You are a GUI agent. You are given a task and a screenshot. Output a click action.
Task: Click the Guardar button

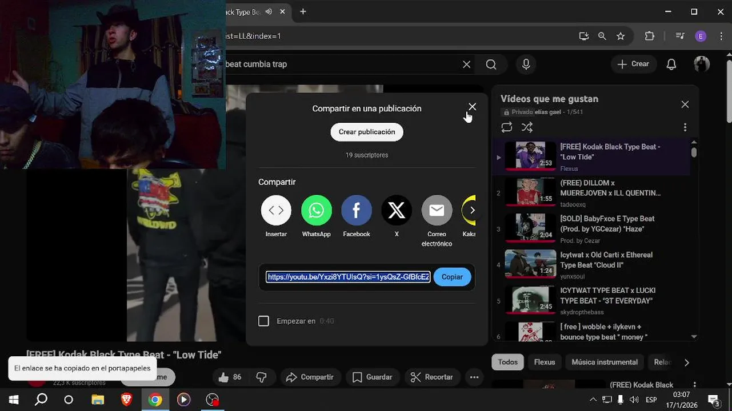pyautogui.click(x=373, y=377)
